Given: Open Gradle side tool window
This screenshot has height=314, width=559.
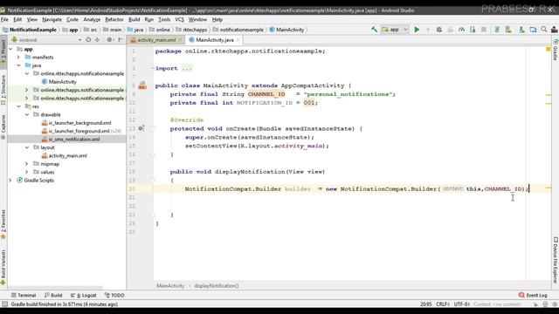Looking at the screenshot, I should pyautogui.click(x=556, y=50).
